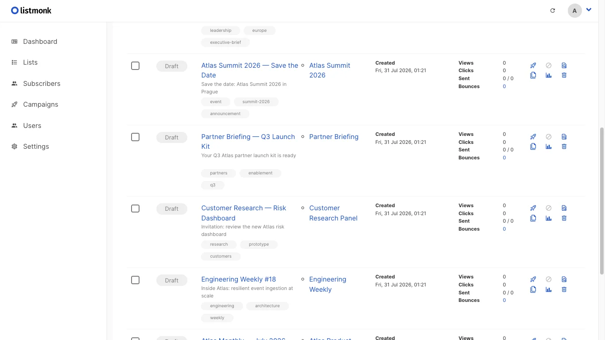The image size is (605, 340).
Task: Click the 'architecture' tag
Action: click(268, 306)
